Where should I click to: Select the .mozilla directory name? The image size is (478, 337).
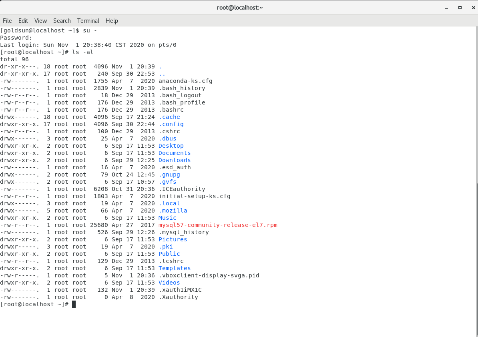(173, 211)
